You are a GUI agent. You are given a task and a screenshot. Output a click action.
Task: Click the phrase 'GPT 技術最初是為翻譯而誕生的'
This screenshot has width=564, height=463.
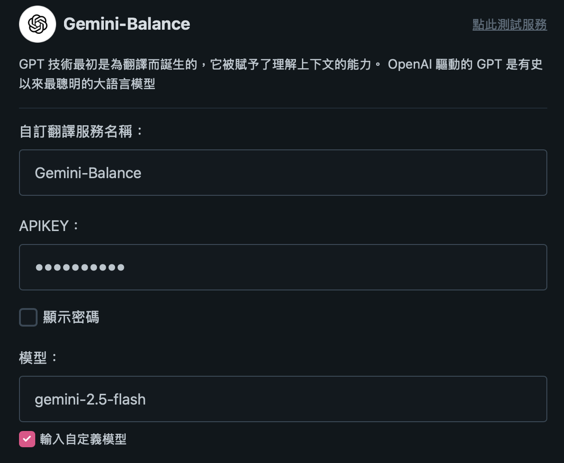pos(108,64)
